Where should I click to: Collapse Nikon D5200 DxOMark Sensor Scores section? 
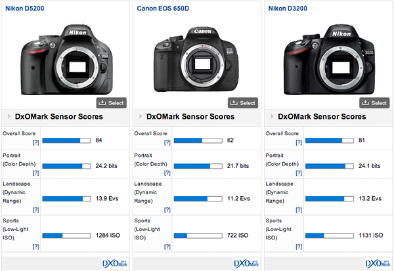point(9,116)
